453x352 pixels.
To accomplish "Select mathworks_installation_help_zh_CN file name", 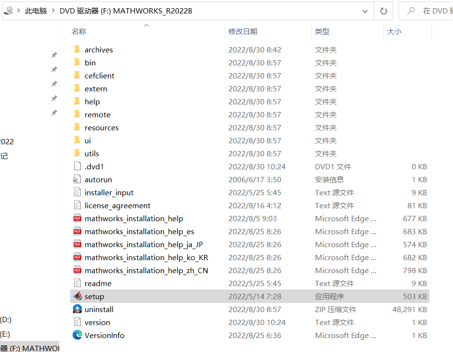I will (x=146, y=271).
